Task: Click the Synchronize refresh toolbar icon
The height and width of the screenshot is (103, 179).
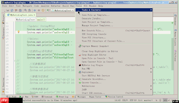Action: pos(12,10)
